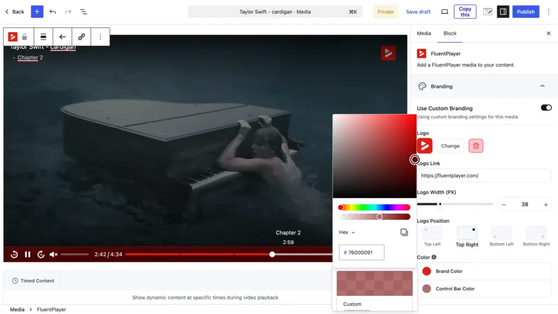Click the saturation picker area
558x314 pixels.
pos(374,156)
